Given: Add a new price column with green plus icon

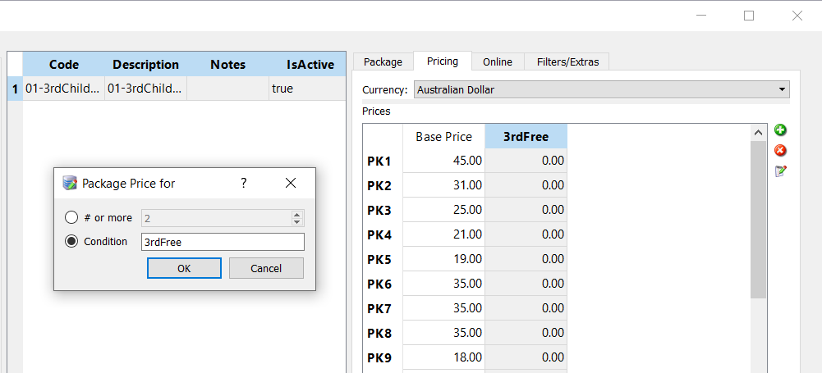Looking at the screenshot, I should point(781,130).
